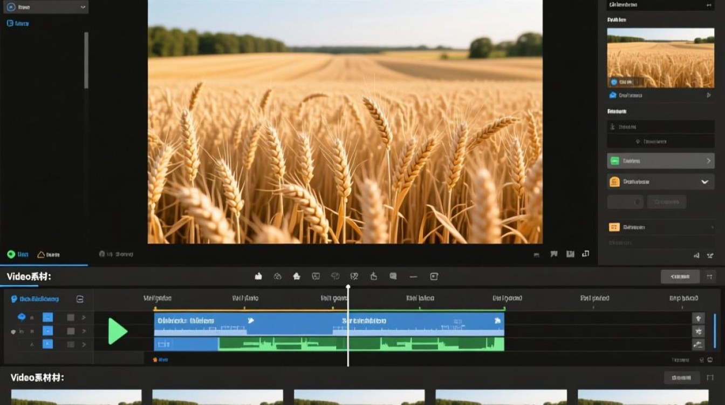Toggle the blue checkbox on second track row
The height and width of the screenshot is (405, 725).
[x=47, y=331]
